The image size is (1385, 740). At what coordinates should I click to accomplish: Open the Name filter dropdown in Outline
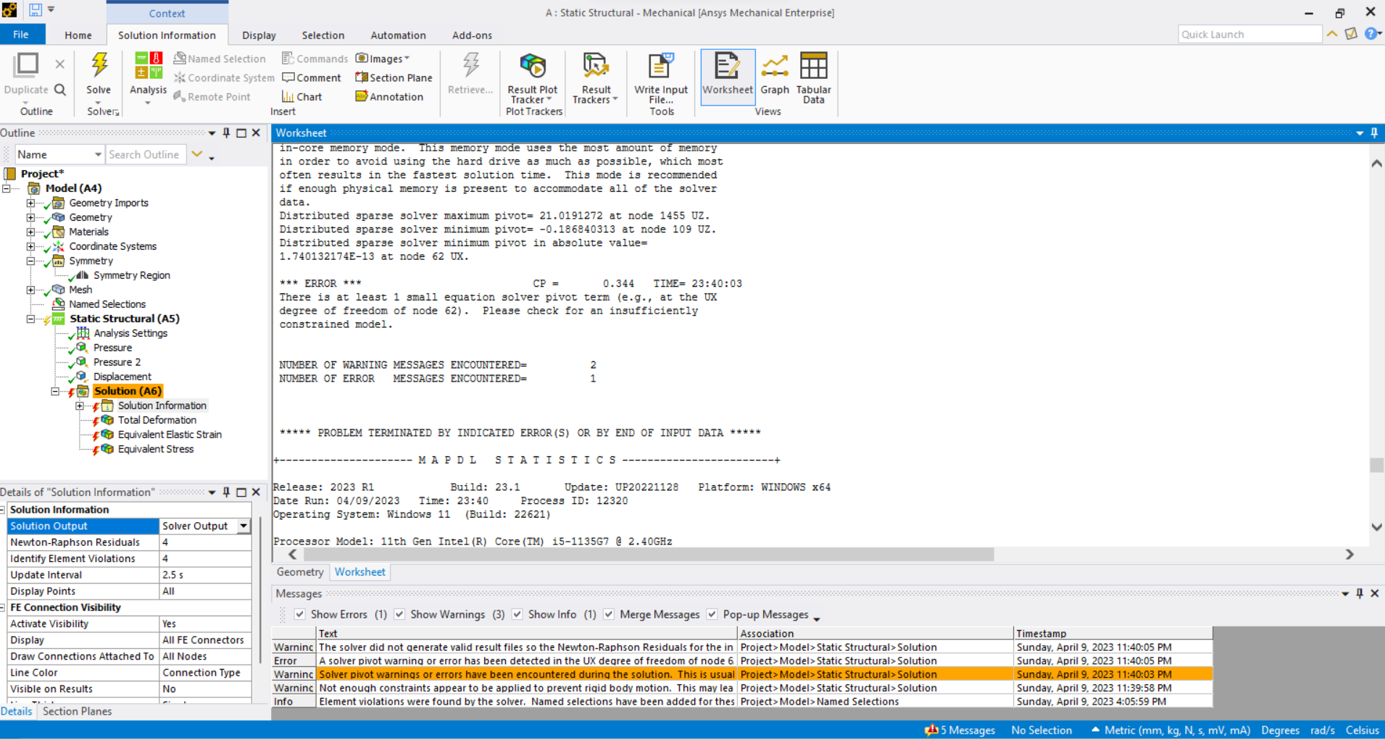pos(98,154)
